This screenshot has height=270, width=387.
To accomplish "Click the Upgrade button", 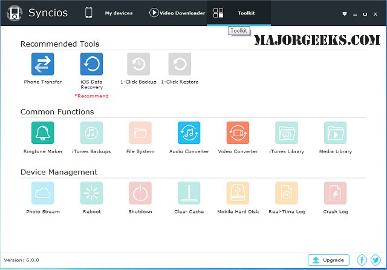I will 328,260.
